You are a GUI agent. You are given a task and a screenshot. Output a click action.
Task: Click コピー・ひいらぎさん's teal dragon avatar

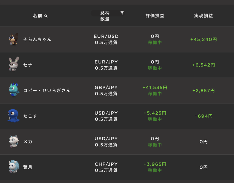coord(14,90)
